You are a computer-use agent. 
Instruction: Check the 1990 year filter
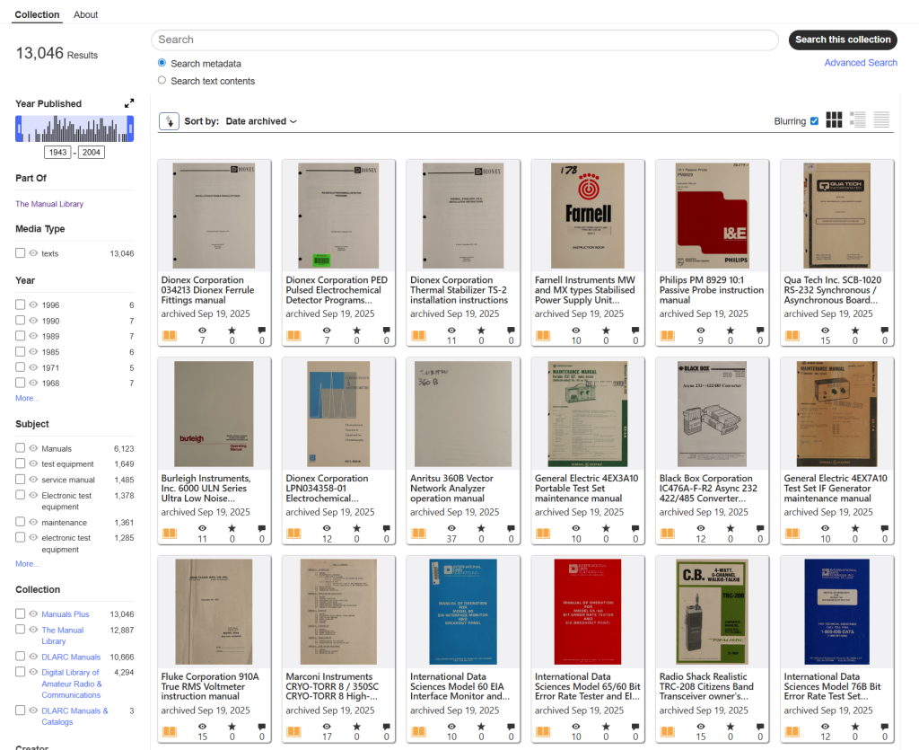tap(21, 321)
